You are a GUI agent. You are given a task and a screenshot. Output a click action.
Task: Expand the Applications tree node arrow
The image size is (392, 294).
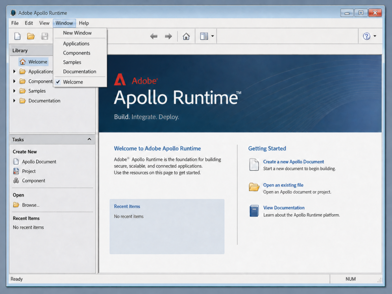[x=14, y=72]
